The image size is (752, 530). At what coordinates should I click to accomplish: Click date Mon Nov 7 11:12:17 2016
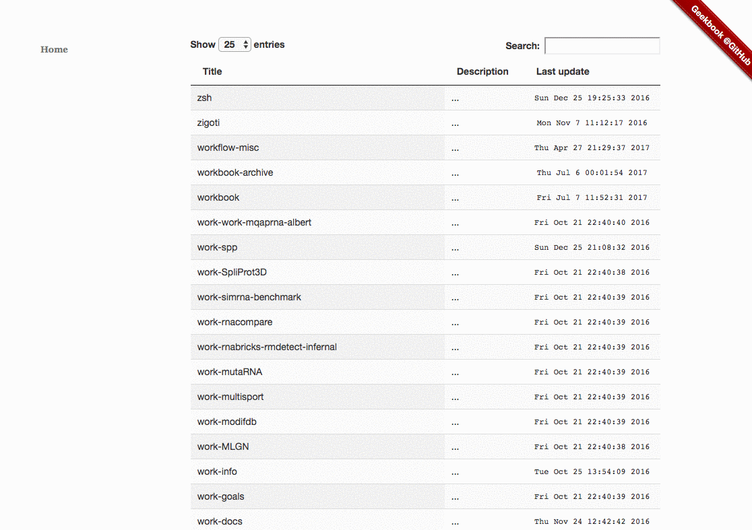(592, 123)
